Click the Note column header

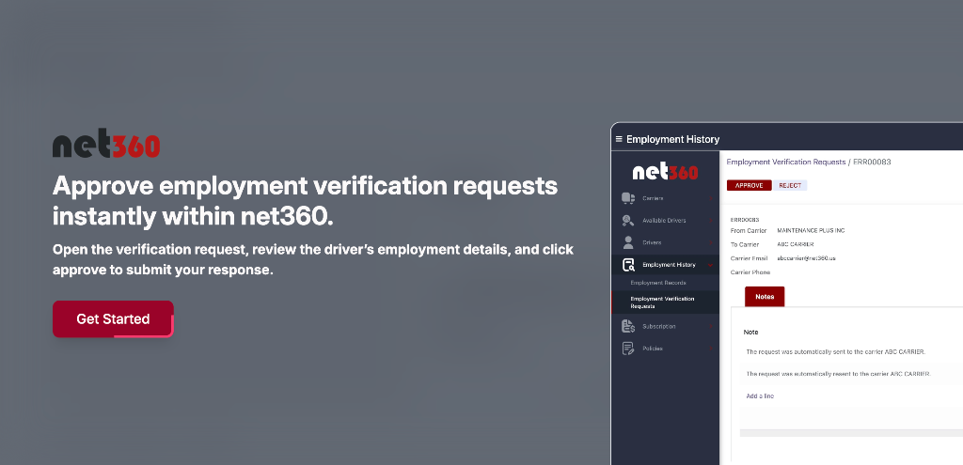(x=750, y=332)
